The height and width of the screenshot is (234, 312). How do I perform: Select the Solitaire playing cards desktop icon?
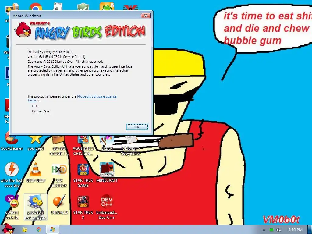coord(58,6)
